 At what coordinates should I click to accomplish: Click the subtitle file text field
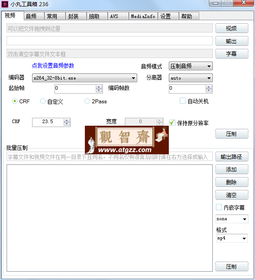[x=109, y=54]
